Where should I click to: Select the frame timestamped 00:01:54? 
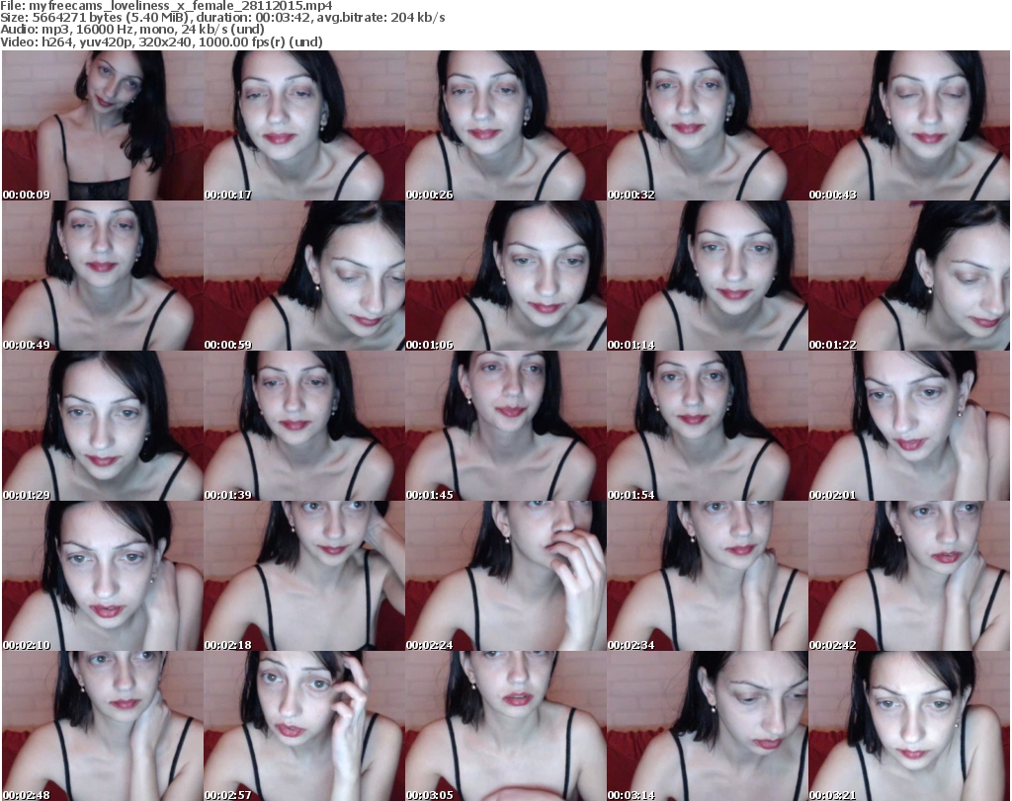708,427
